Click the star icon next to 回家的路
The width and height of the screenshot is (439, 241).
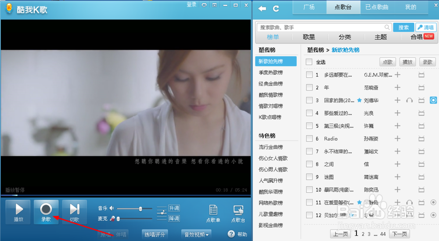(360, 100)
